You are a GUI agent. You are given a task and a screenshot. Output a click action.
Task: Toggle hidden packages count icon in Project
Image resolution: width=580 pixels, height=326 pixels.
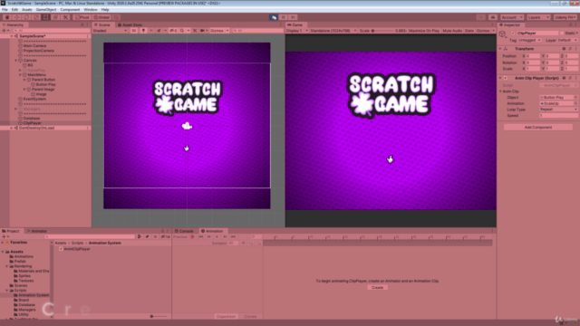[166, 236]
